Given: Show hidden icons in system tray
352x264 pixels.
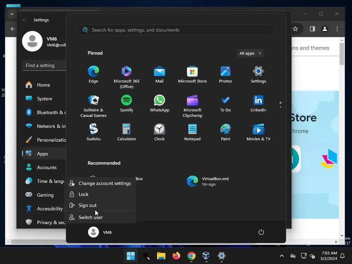Looking at the screenshot, I should tap(282, 256).
